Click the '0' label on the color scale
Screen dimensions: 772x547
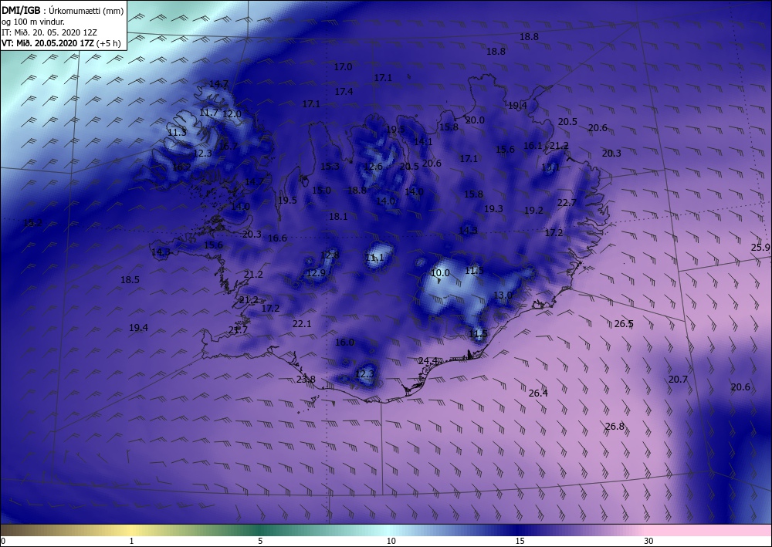click(x=3, y=541)
